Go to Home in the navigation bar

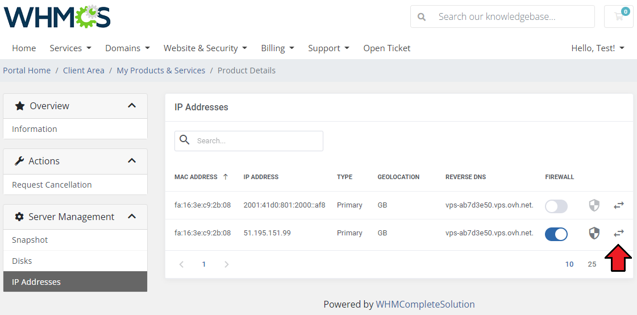[x=24, y=48]
